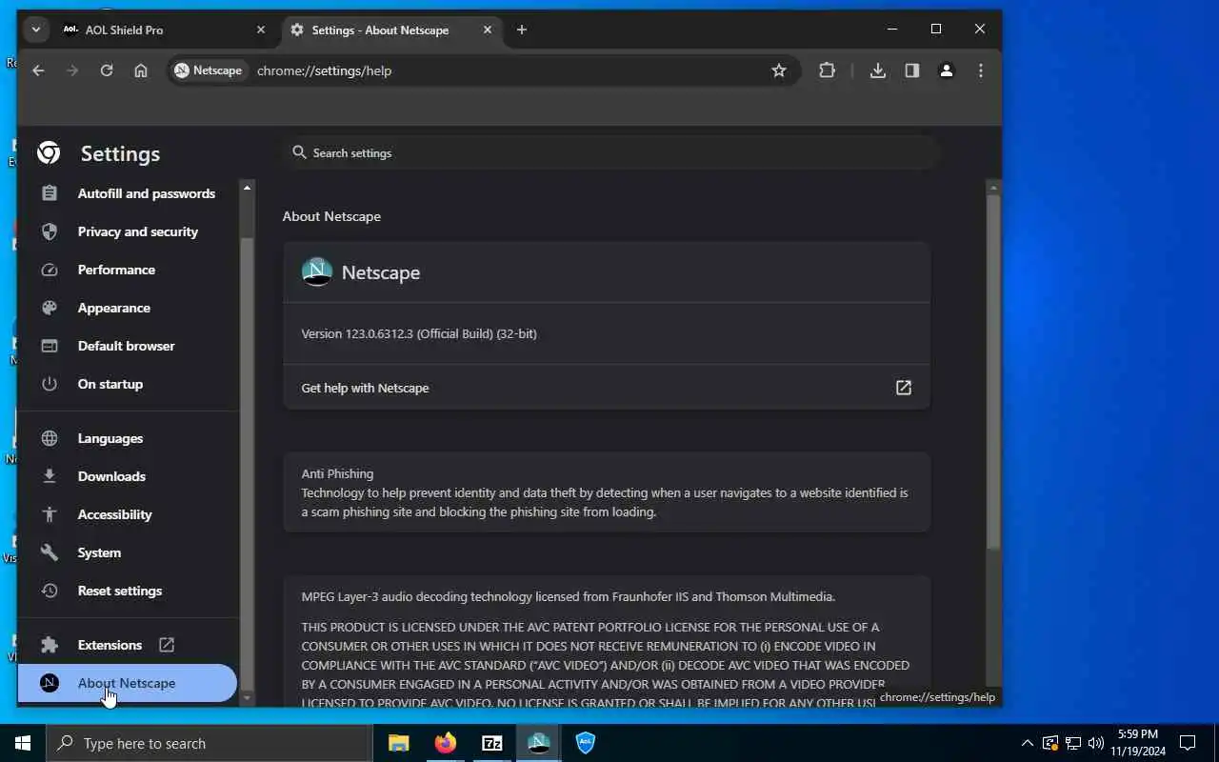Open the profile avatar menu
1219x762 pixels.
(947, 70)
